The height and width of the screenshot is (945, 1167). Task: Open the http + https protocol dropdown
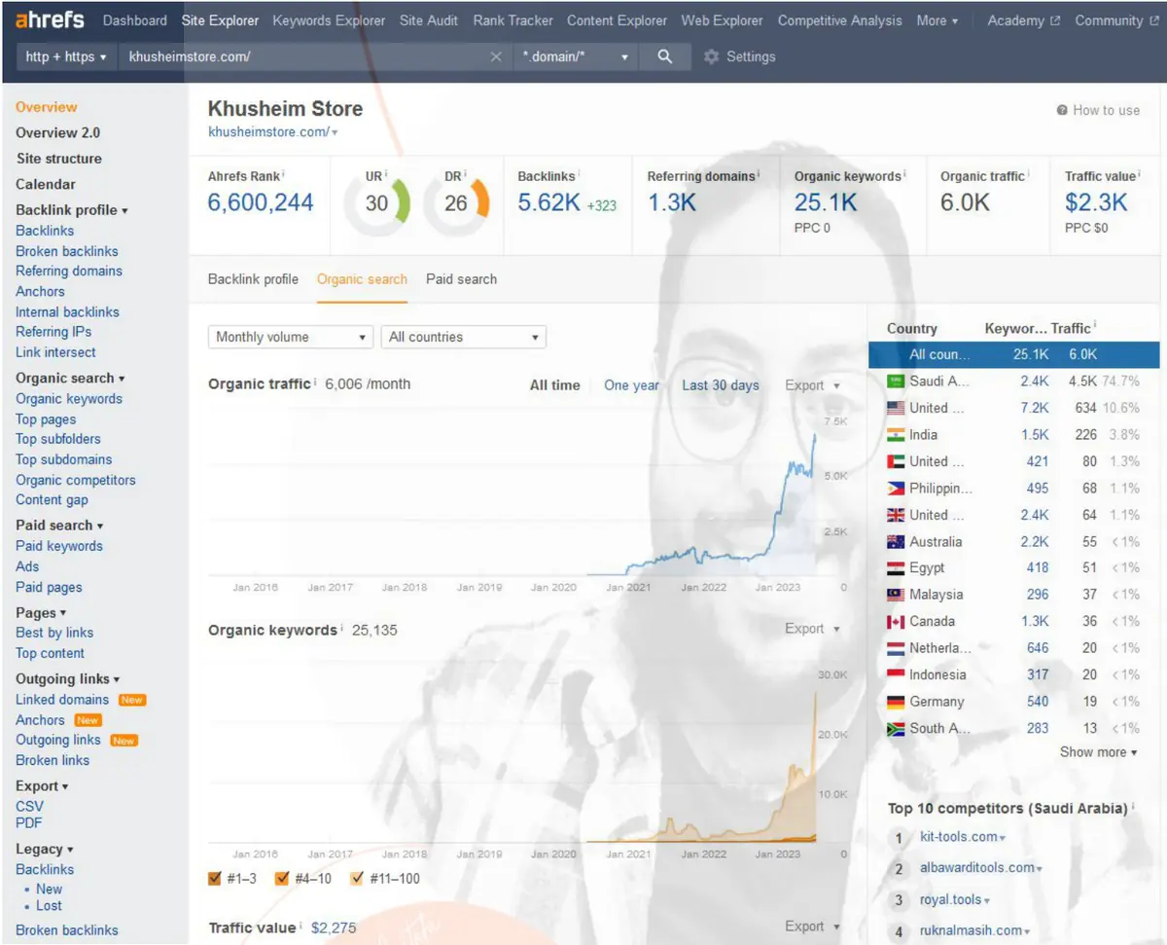65,56
